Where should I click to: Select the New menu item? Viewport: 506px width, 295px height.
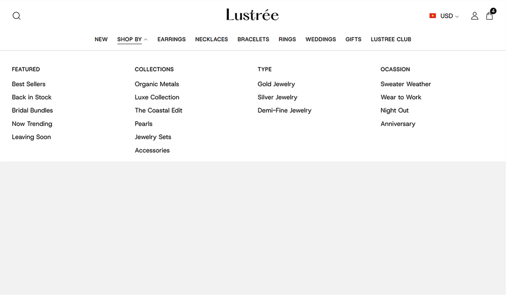(101, 39)
